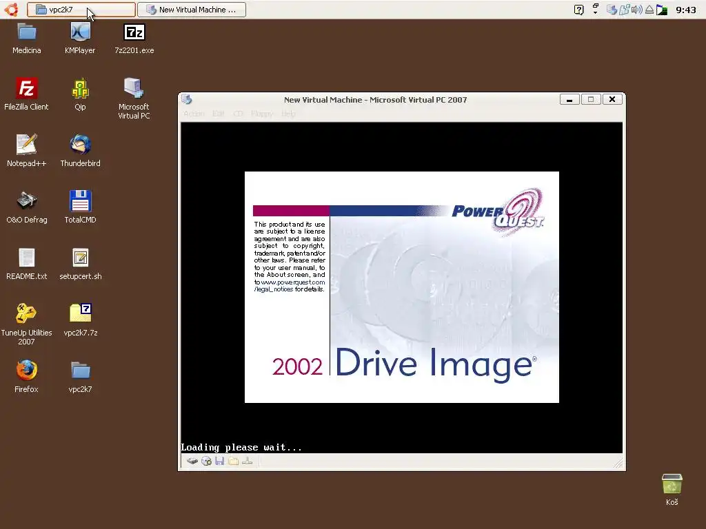
Task: Click the Virtual PC window resize grip
Action: 618,463
